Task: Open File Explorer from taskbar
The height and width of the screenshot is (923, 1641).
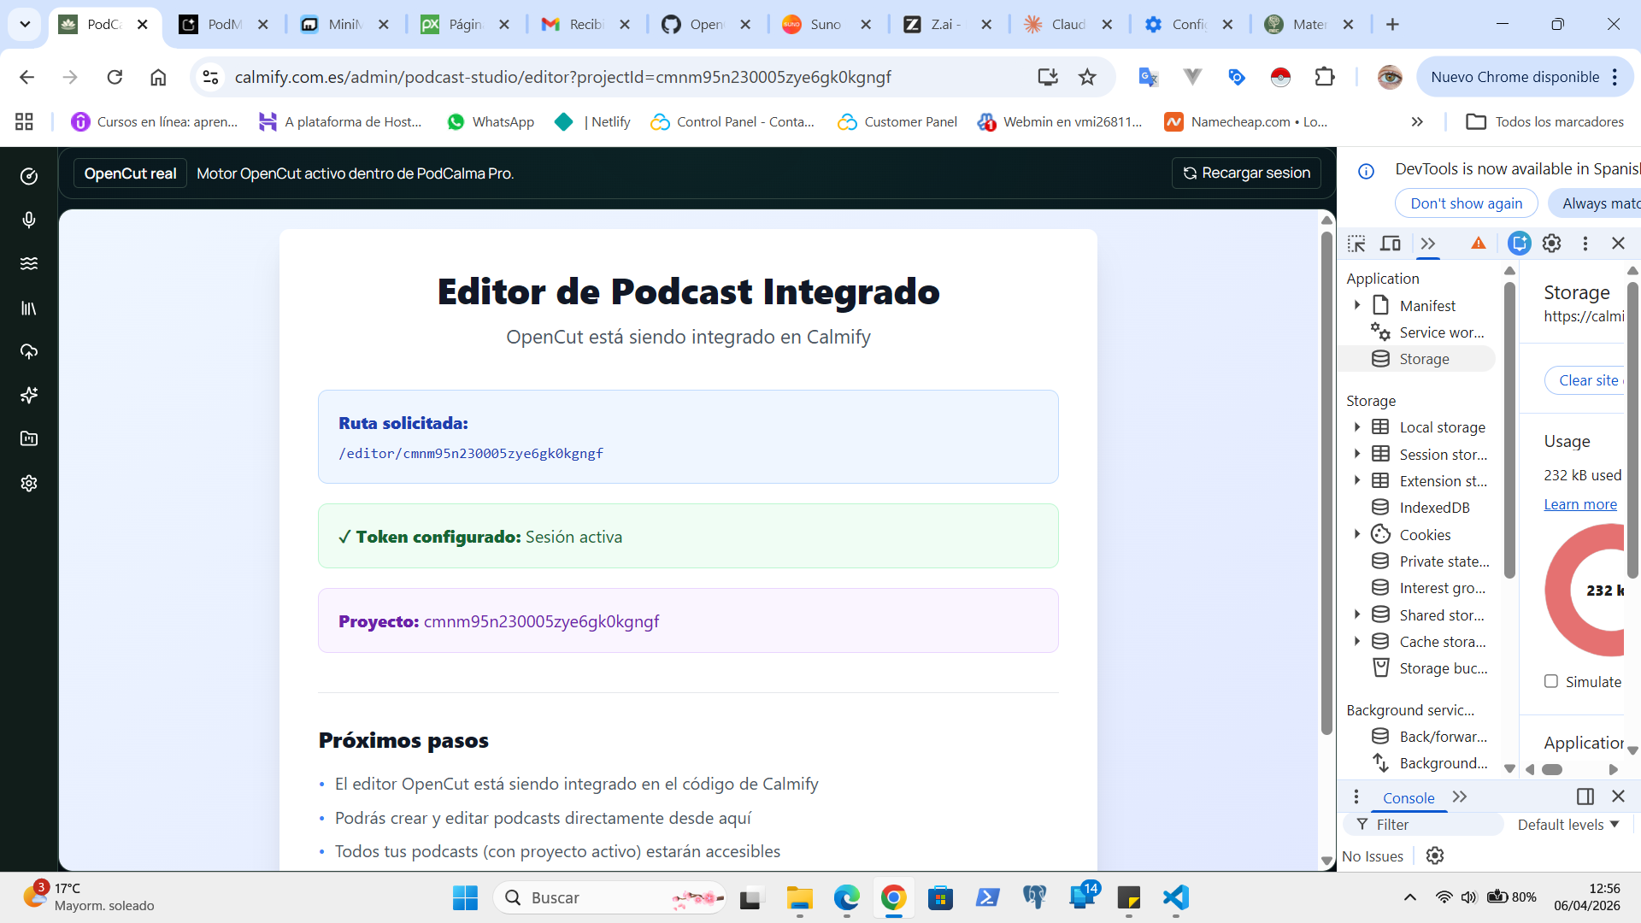Action: tap(800, 897)
